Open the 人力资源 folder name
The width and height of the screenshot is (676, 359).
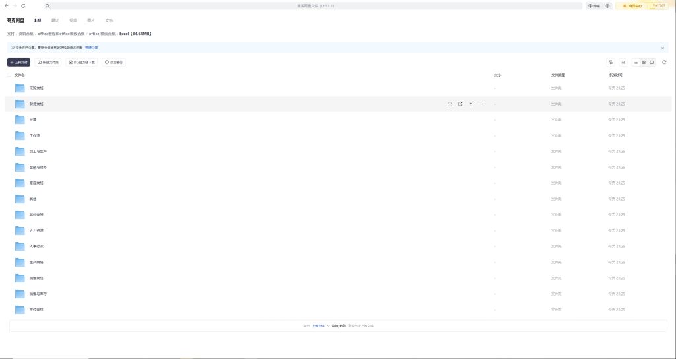[37, 230]
